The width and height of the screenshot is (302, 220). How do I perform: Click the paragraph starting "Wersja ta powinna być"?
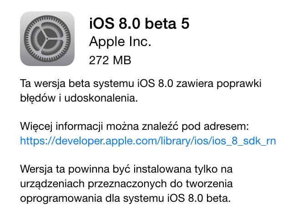pyautogui.click(x=126, y=184)
